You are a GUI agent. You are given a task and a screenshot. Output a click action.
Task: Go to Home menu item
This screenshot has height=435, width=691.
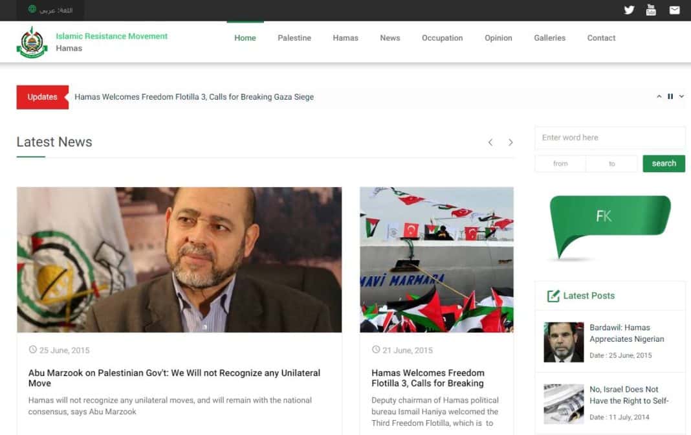pyautogui.click(x=245, y=38)
